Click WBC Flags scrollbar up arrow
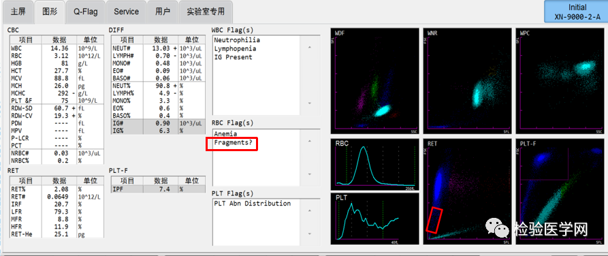 pos(309,48)
